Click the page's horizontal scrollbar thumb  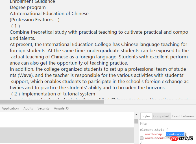tap(52, 102)
